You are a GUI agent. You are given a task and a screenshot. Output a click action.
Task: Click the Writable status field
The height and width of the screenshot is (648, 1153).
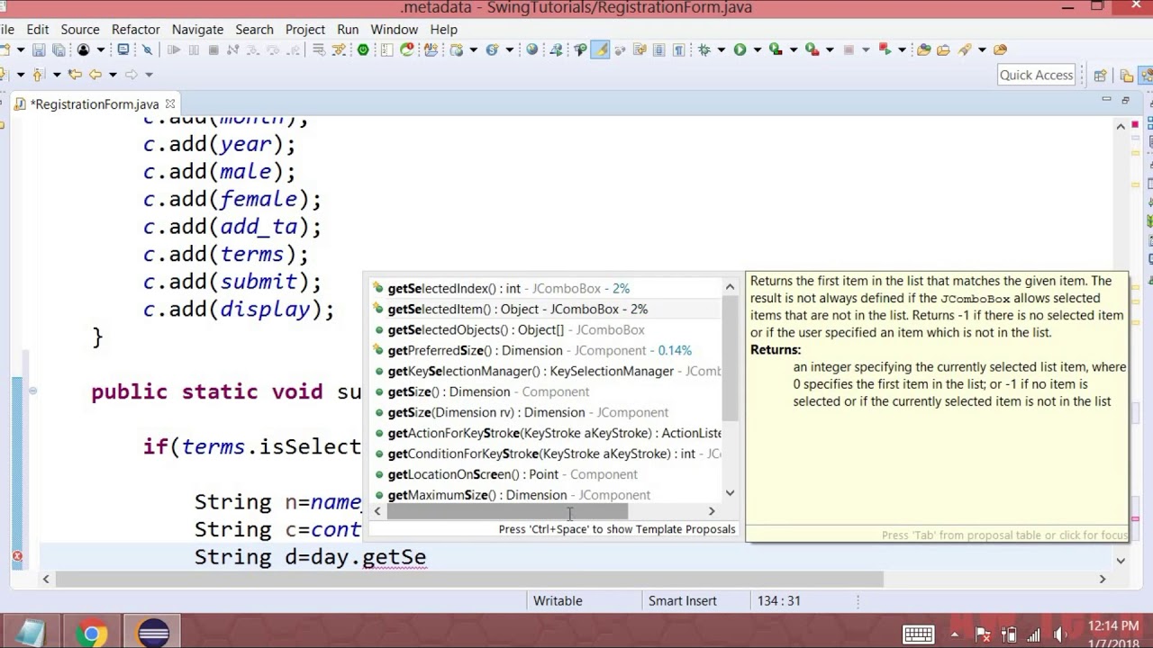(557, 600)
